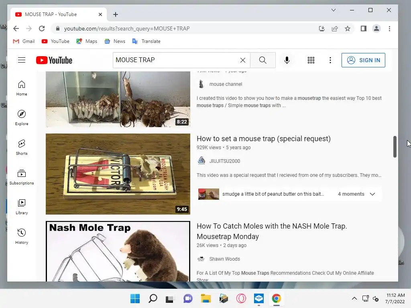Open a new tab
This screenshot has height=308, width=411.
[x=116, y=14]
